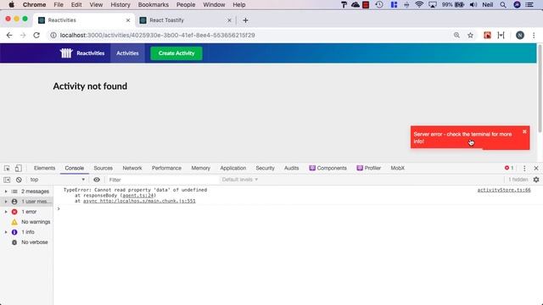The width and height of the screenshot is (543, 305).
Task: Click the browser forward arrow
Action: click(23, 36)
